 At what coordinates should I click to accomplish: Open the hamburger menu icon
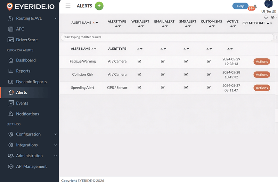[68, 6]
